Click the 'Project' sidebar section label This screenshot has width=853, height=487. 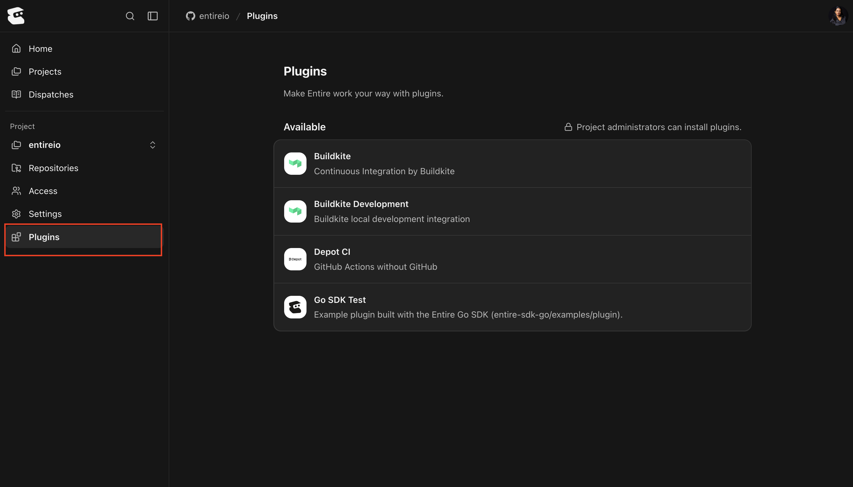point(22,126)
